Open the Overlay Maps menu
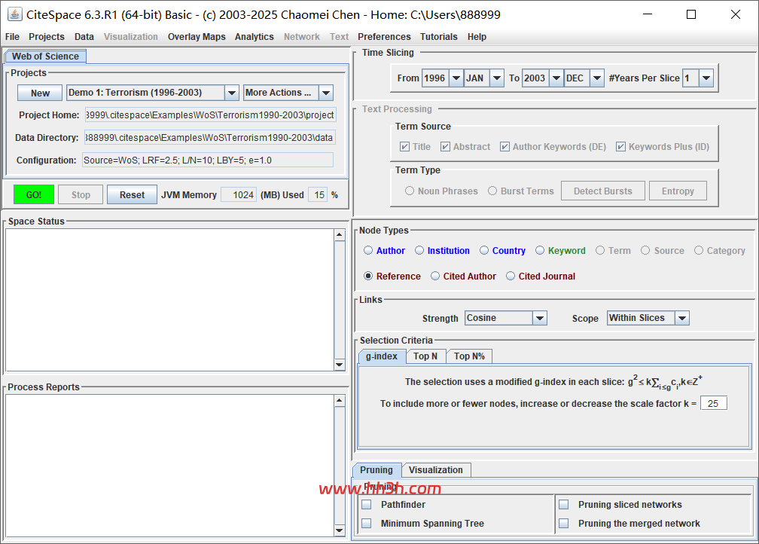 197,37
